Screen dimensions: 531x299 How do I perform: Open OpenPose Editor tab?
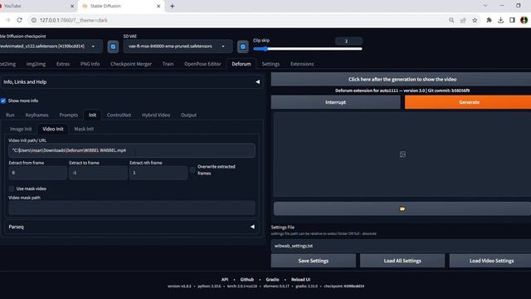[x=202, y=64]
